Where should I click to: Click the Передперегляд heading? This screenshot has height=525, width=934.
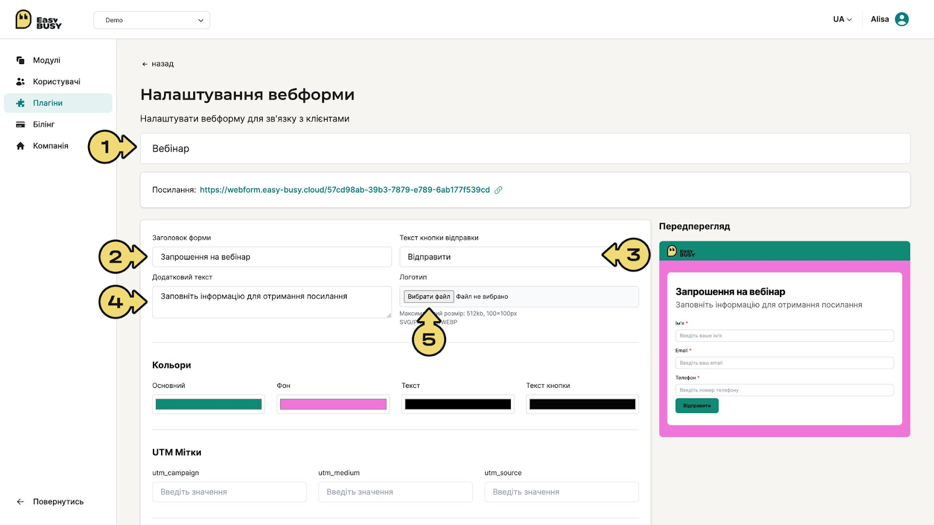(695, 226)
